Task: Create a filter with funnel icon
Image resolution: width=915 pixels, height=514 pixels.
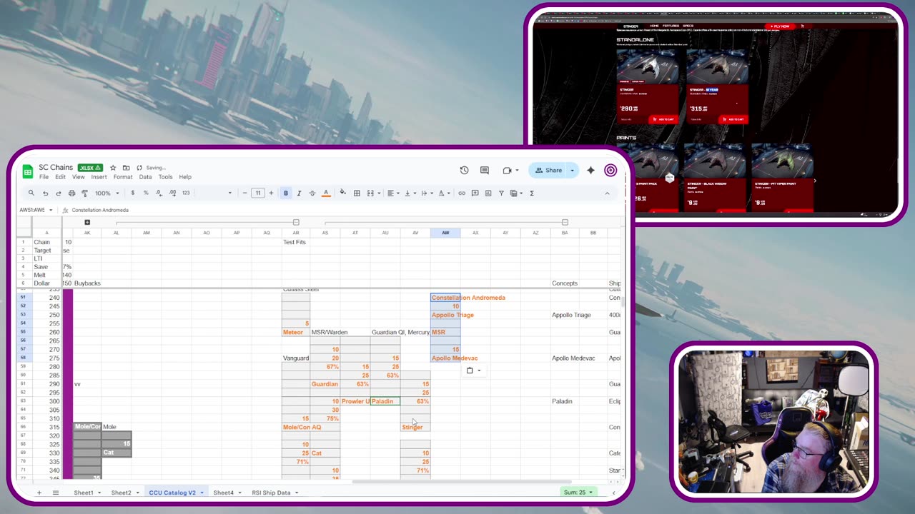Action: click(501, 193)
